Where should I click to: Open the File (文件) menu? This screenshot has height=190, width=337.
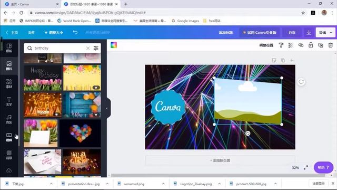pos(31,33)
